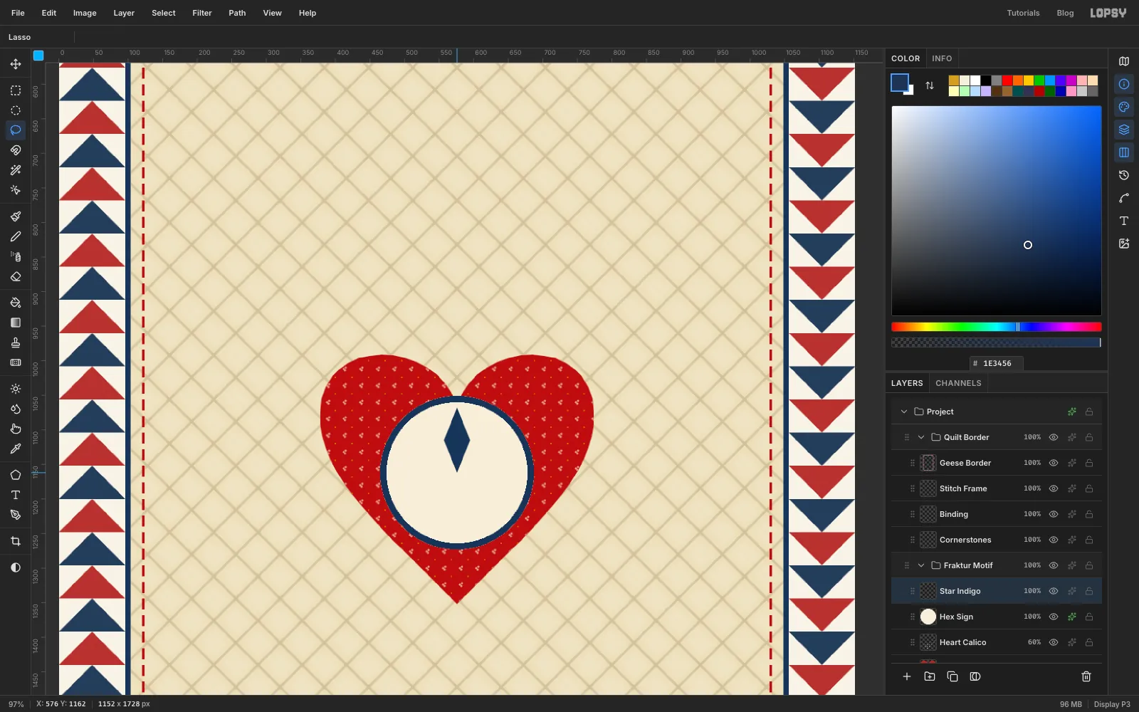Collapse the Project root folder
The height and width of the screenshot is (712, 1139).
click(x=904, y=412)
